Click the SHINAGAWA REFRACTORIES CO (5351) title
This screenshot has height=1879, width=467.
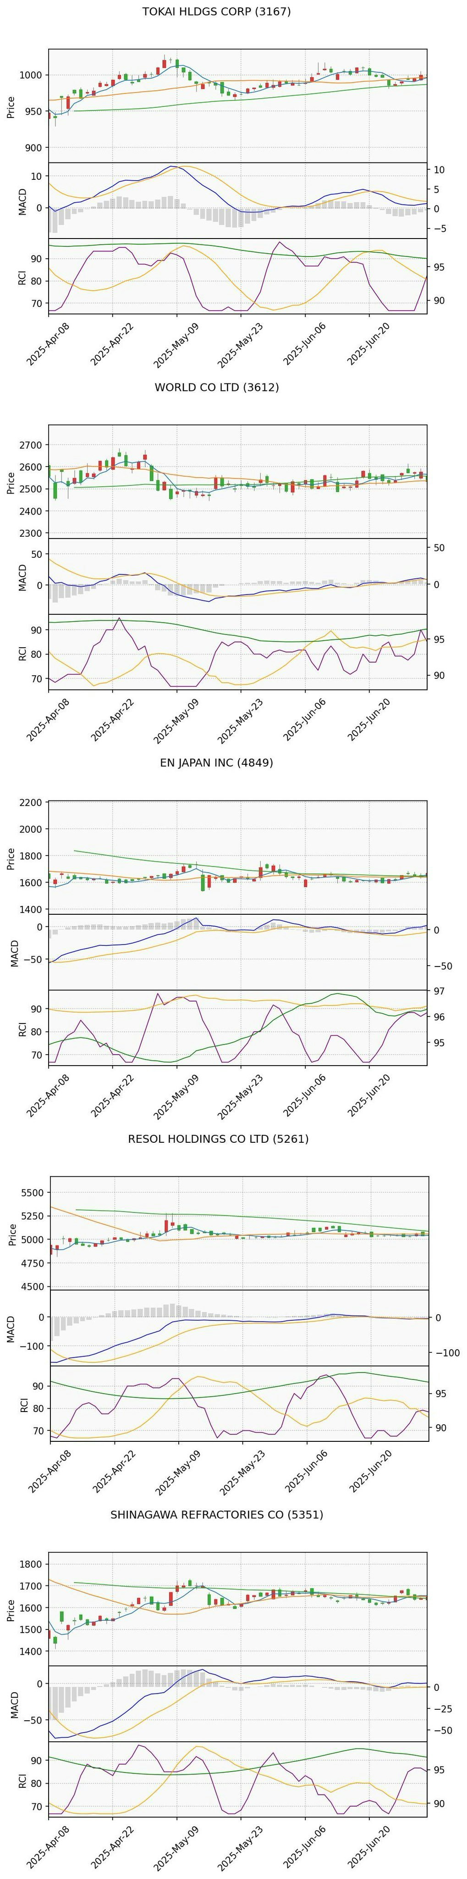[216, 1514]
